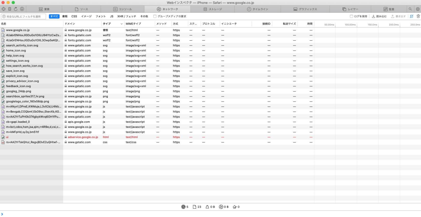Open the inspector settings gear icon
Screen dimensions: 421x217
click(417, 9)
